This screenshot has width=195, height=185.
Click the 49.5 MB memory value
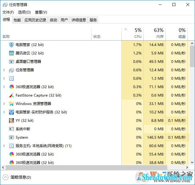point(156,62)
